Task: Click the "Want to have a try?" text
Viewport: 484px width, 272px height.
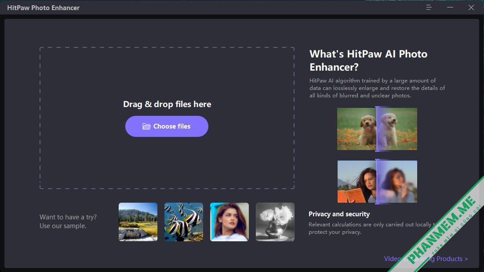Action: click(x=68, y=217)
